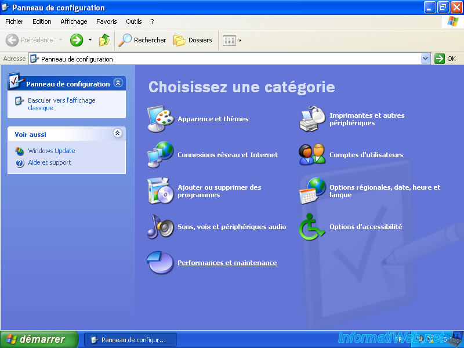Toggle the Dossiers folder pane button
Viewport: 464px width, 348px height.
point(193,40)
